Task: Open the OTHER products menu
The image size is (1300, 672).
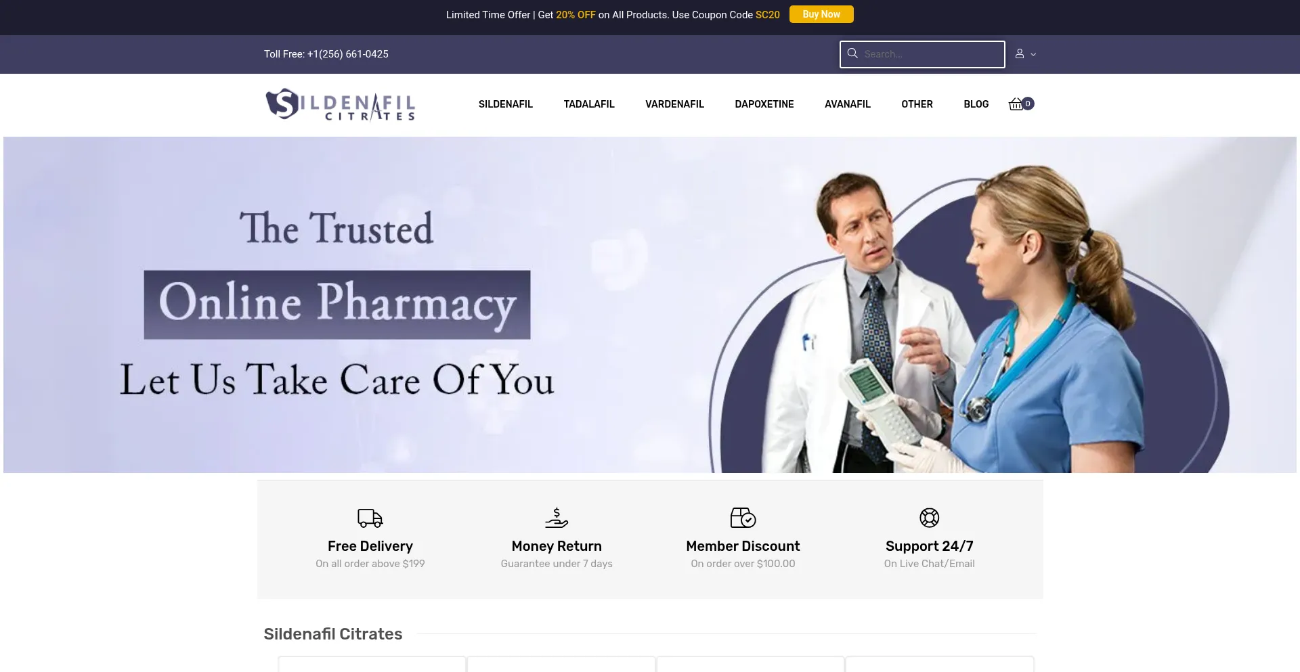Action: [917, 104]
